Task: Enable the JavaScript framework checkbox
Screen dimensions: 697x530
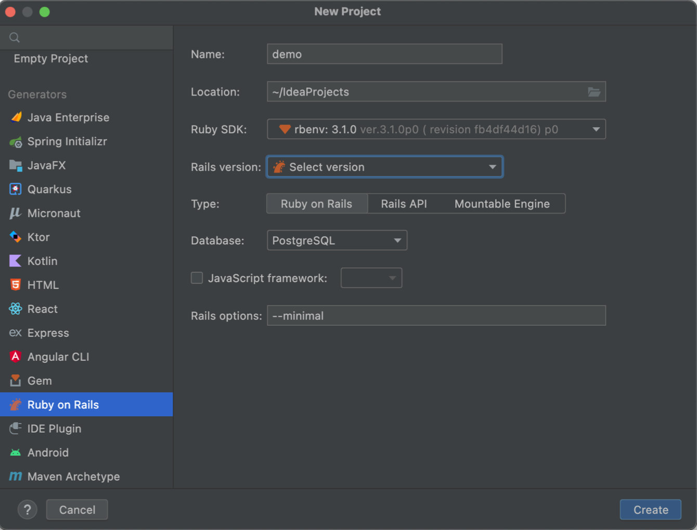Action: (197, 278)
